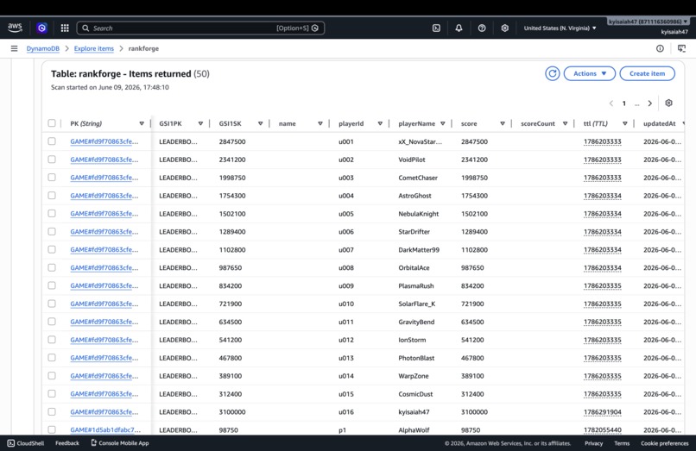Select the row for VoidPilot
Image resolution: width=696 pixels, height=451 pixels.
tap(52, 160)
